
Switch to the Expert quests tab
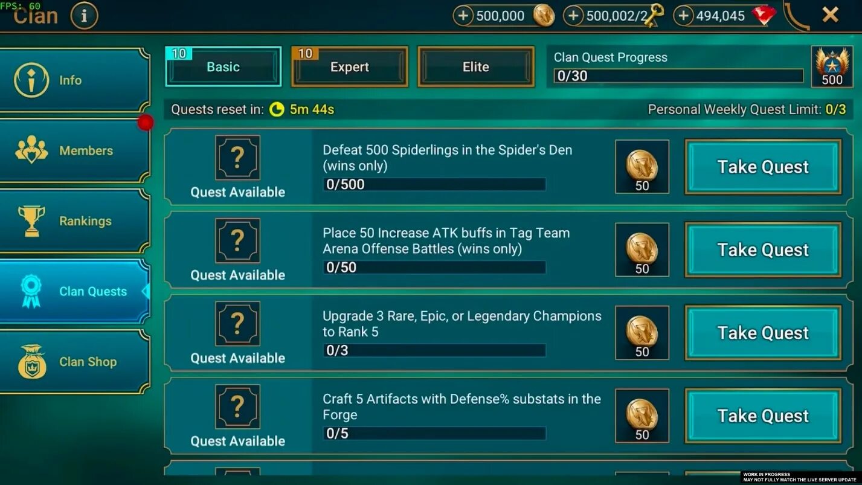pyautogui.click(x=349, y=66)
